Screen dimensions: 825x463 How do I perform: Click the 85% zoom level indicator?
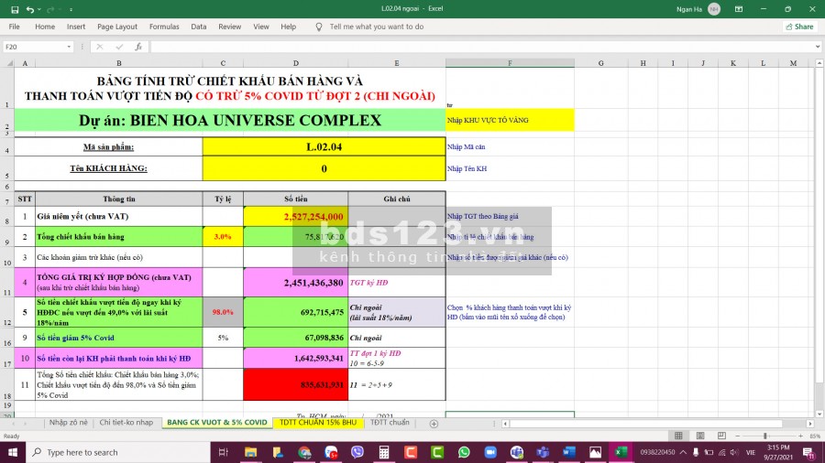815,436
